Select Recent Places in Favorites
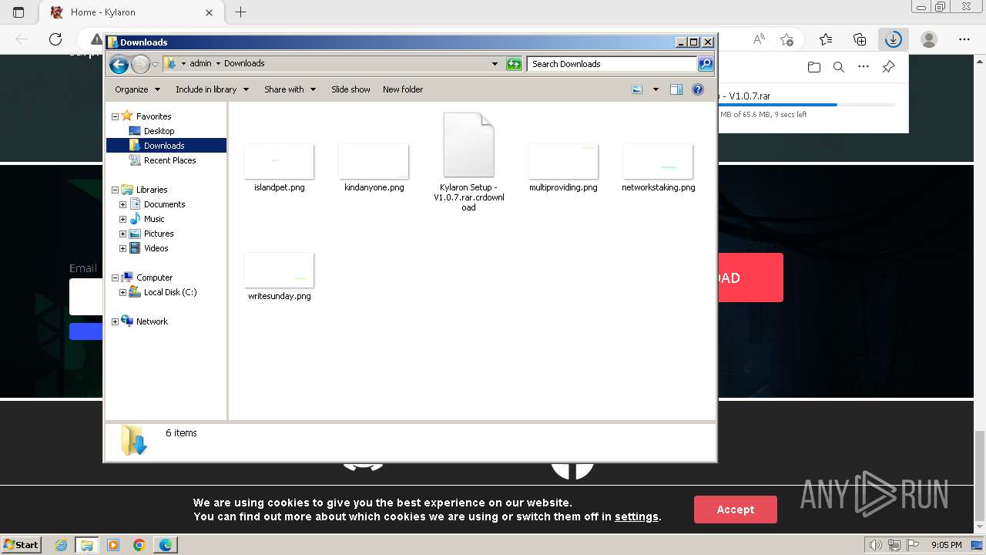The height and width of the screenshot is (555, 986). [x=169, y=160]
